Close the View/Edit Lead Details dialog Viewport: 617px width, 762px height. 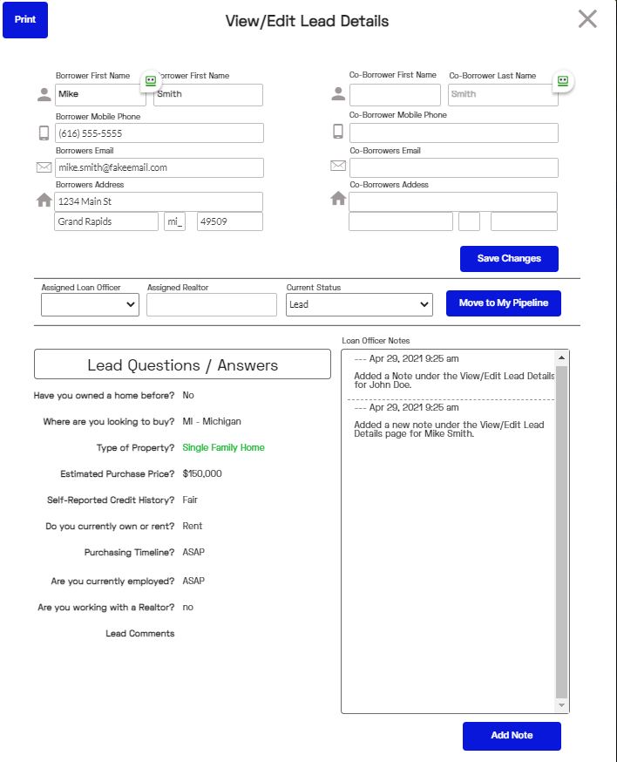point(587,19)
